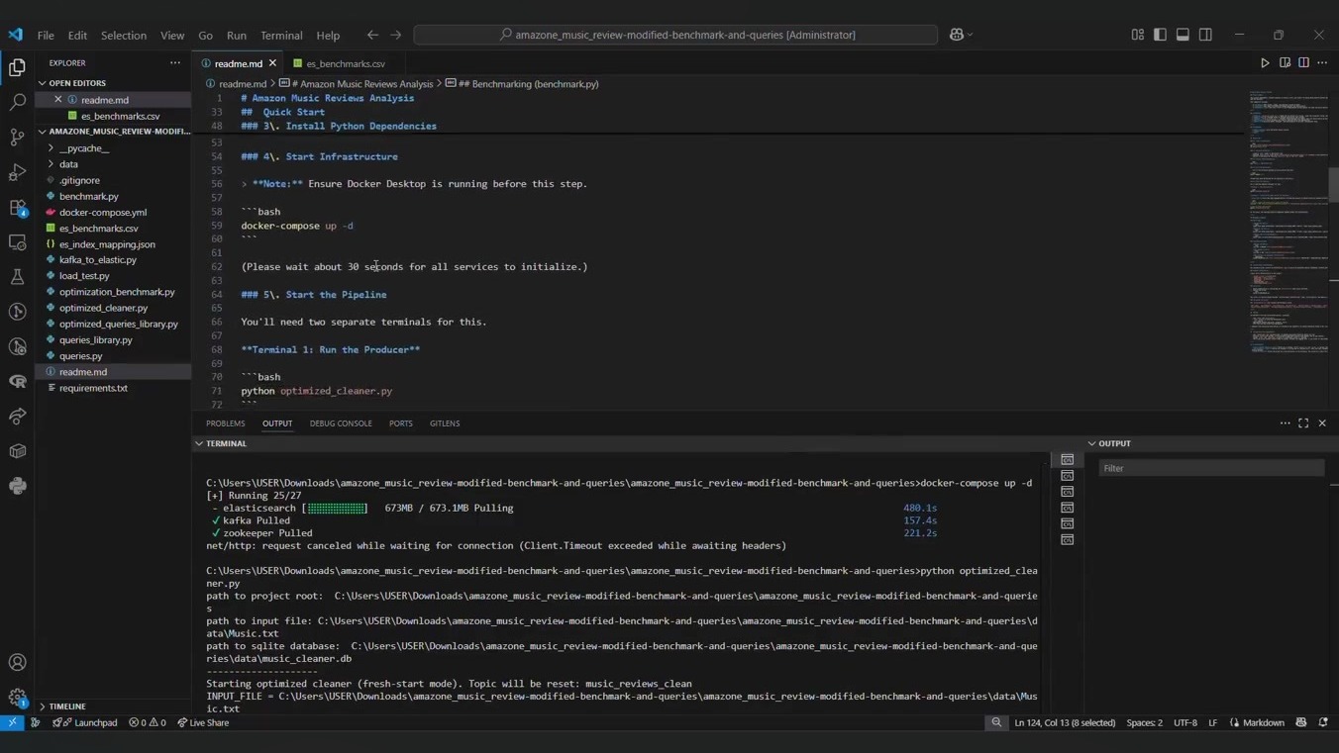Open Run and Debug view
Screen dimensions: 1339x753
(17, 172)
